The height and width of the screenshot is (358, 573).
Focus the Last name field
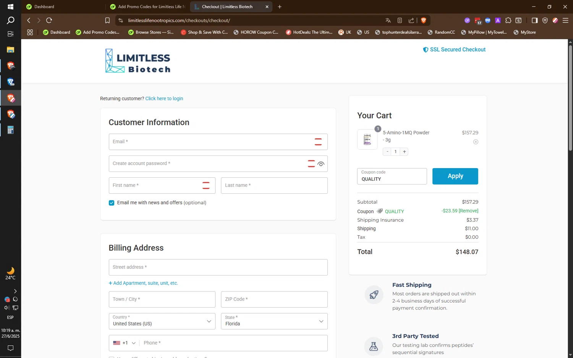pyautogui.click(x=274, y=185)
